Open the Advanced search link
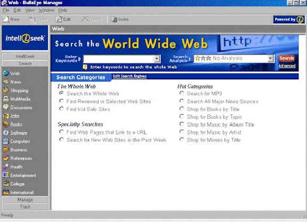This screenshot has width=307, height=222. (287, 66)
